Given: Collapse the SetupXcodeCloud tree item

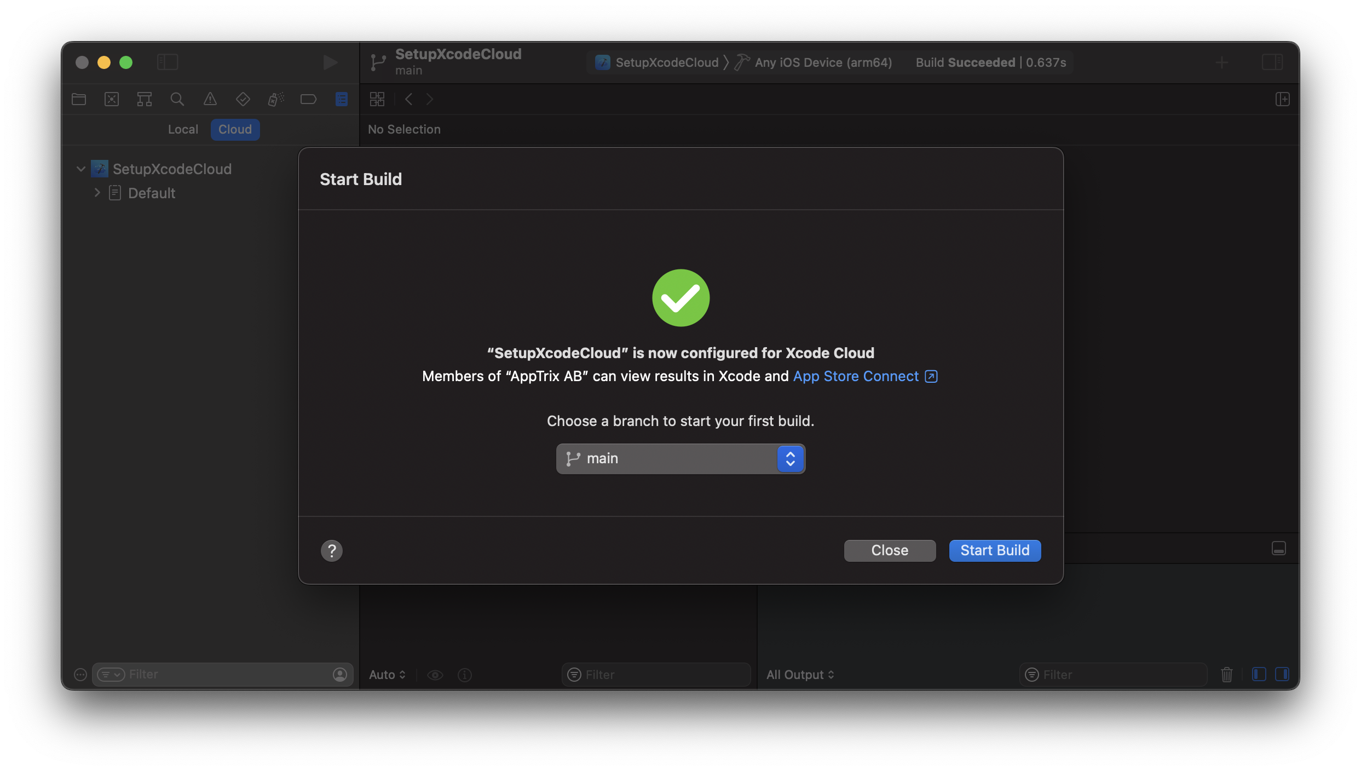Looking at the screenshot, I should coord(81,169).
